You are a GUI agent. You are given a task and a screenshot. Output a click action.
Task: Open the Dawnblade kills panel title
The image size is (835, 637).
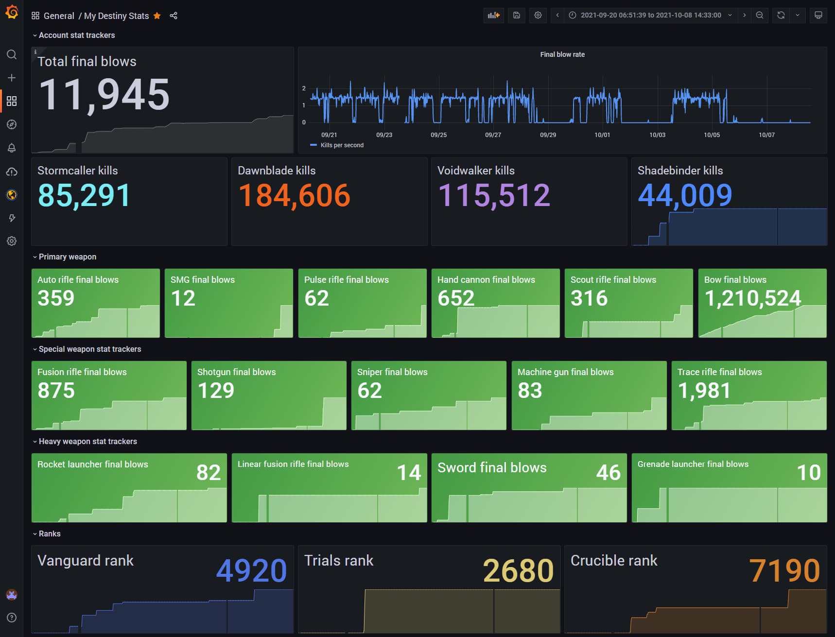277,171
